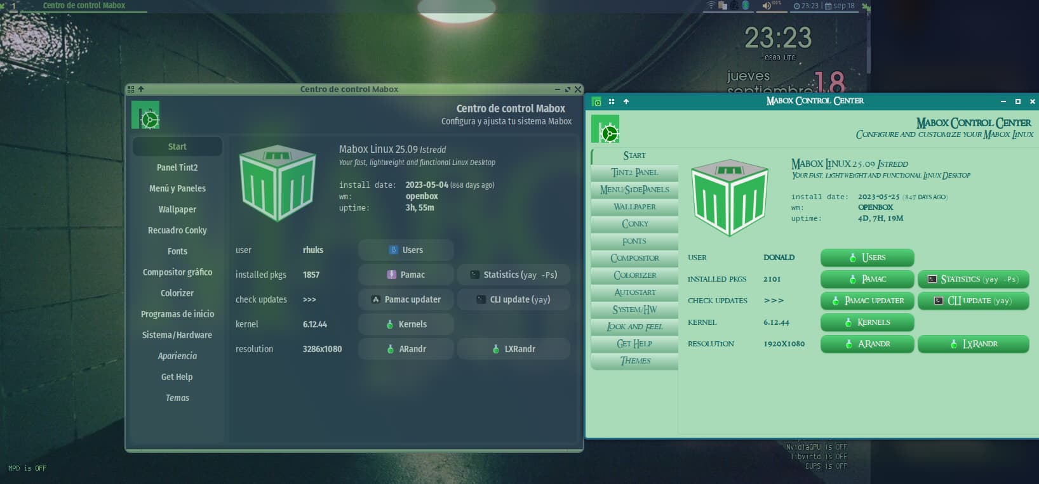
Task: Click the up-arrow icon in the English window titlebar
Action: [626, 101]
